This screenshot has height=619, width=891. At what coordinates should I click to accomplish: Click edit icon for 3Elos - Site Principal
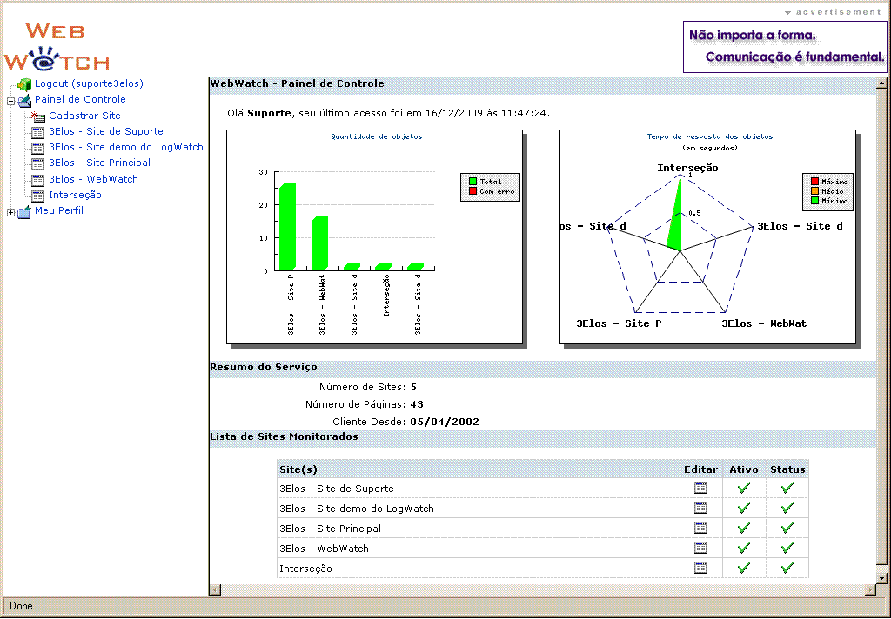(700, 529)
